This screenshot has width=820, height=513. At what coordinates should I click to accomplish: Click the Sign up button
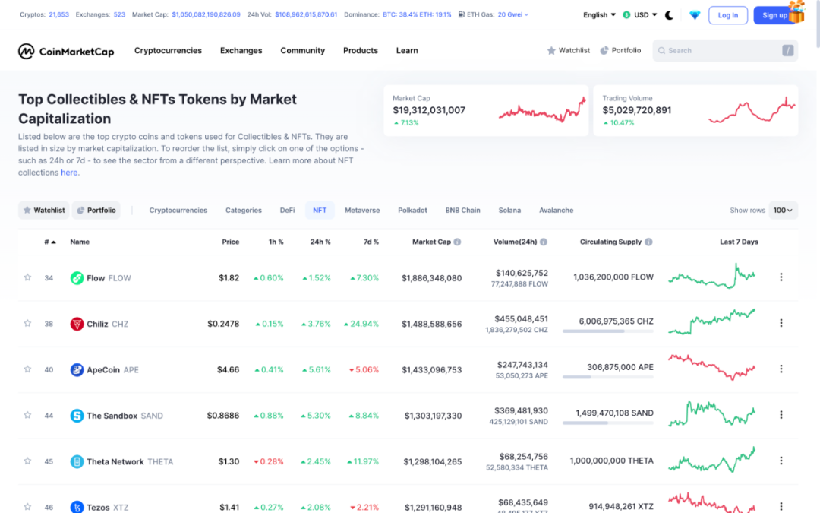click(774, 15)
